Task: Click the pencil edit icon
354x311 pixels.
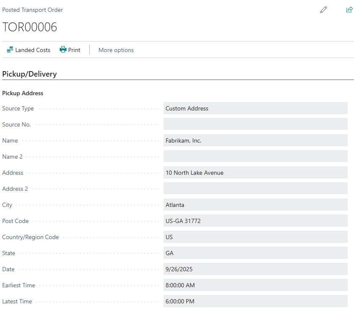Action: pyautogui.click(x=324, y=10)
